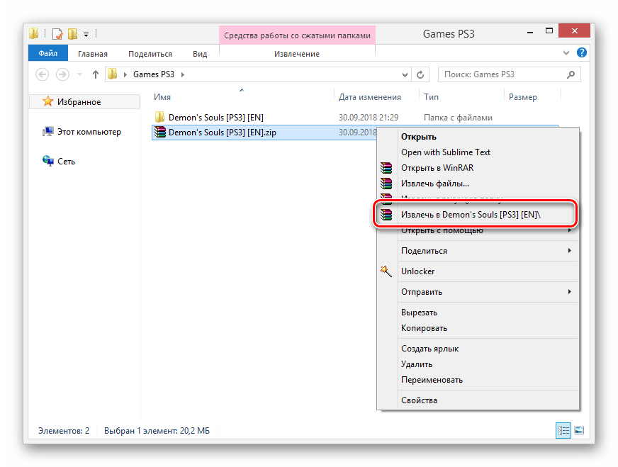Image resolution: width=618 pixels, height=467 pixels.
Task: Expand the quick access toolbar customize arrow
Action: (86, 33)
